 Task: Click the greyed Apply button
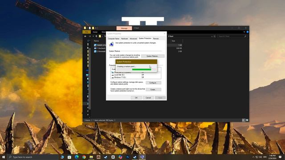[x=160, y=98]
